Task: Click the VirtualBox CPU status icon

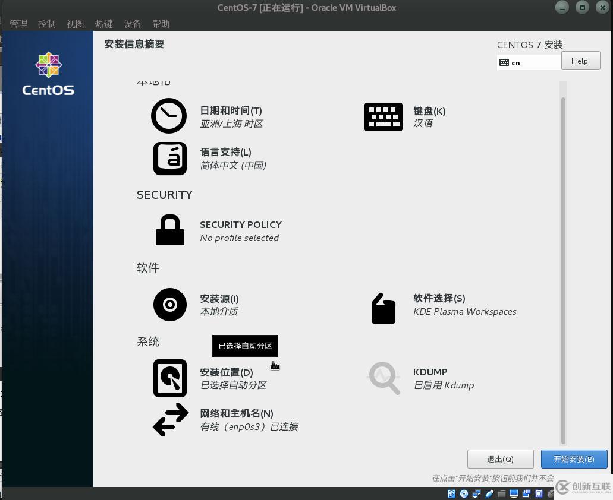Action: (539, 493)
